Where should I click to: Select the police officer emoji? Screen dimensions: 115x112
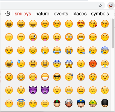point(81,103)
